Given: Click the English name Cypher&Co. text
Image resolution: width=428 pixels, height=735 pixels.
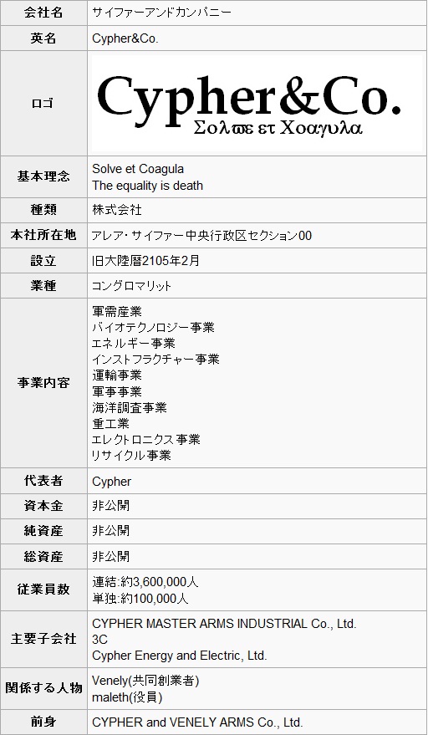Looking at the screenshot, I should click(125, 39).
